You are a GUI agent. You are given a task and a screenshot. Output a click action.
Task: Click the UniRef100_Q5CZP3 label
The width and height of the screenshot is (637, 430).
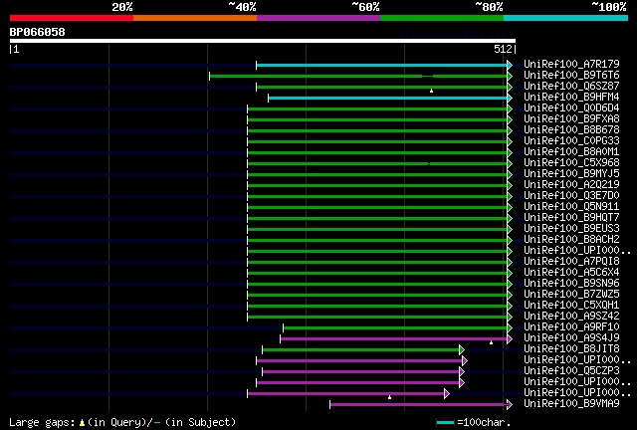pyautogui.click(x=571, y=371)
